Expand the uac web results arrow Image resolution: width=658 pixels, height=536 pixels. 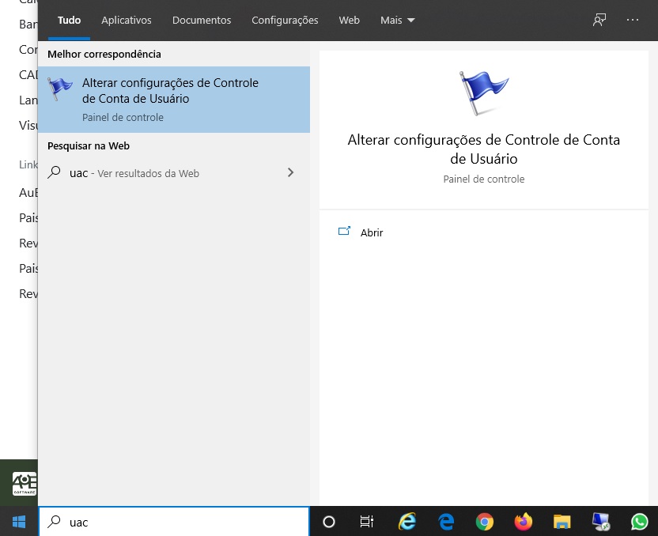point(290,172)
